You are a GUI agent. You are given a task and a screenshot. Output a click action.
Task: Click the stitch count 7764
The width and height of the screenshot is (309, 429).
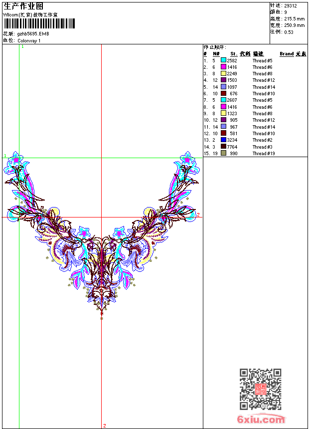[x=232, y=147]
